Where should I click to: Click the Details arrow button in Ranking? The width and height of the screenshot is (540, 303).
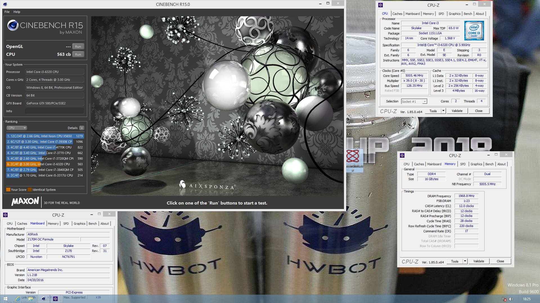tap(82, 128)
